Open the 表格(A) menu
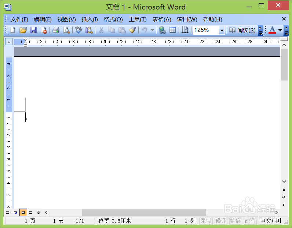The image size is (292, 228). click(162, 19)
